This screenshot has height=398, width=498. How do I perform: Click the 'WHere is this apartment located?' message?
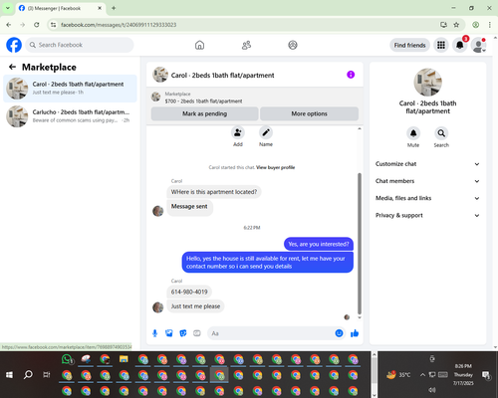(x=214, y=192)
